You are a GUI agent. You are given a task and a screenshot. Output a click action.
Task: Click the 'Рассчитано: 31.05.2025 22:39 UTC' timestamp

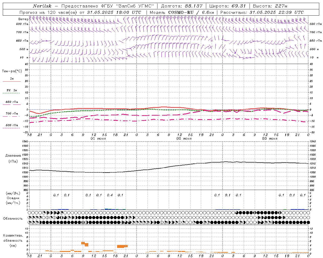262,12
